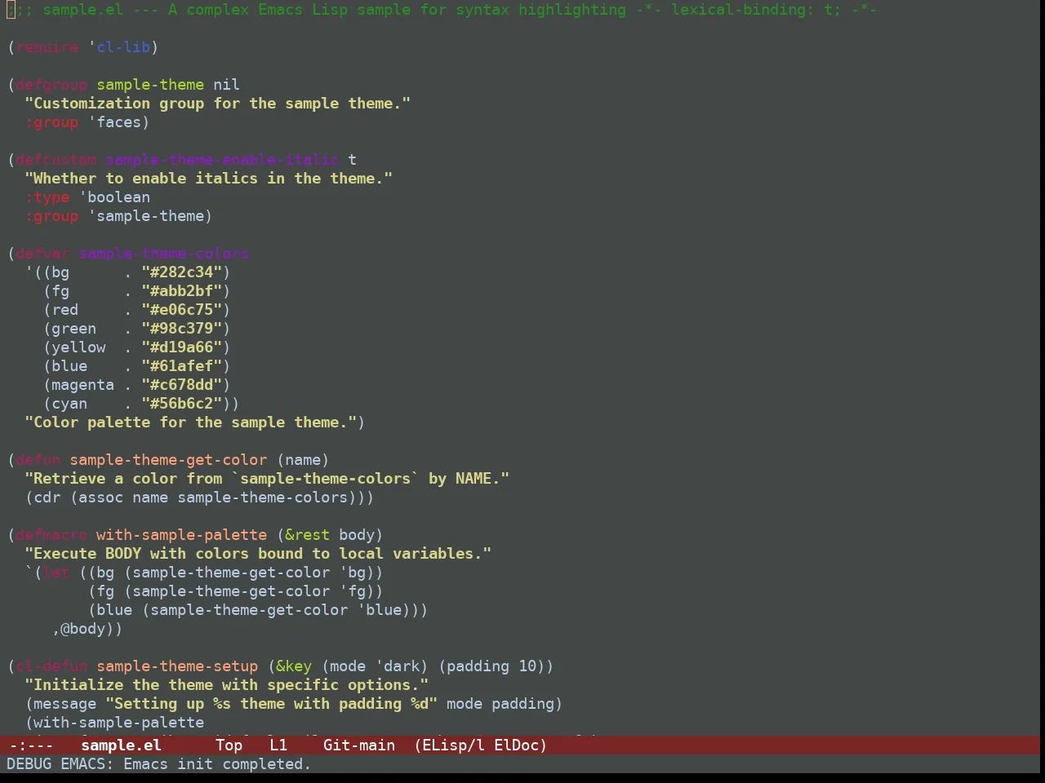This screenshot has height=783, width=1045.
Task: Click the "#e06c75" red color string
Action: click(182, 310)
